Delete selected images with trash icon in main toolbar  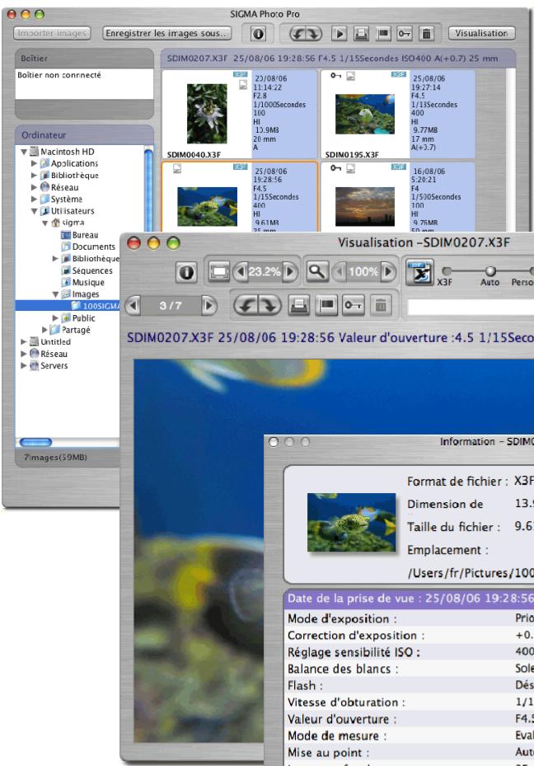point(426,34)
